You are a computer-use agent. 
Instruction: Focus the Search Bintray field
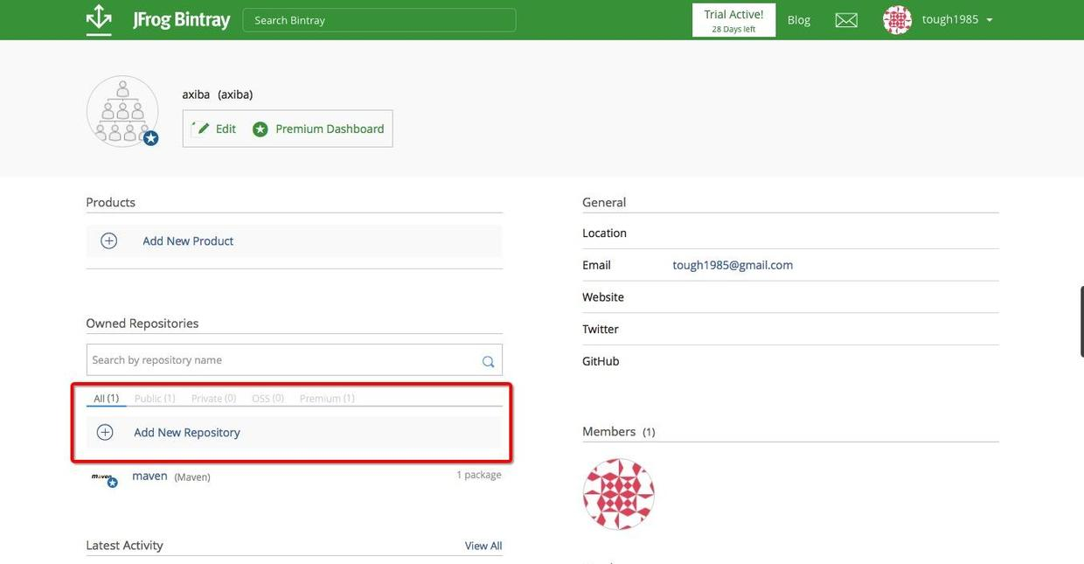[x=379, y=20]
